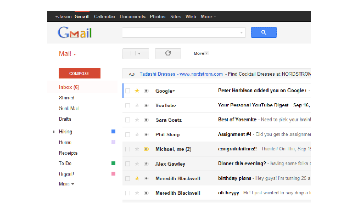Open Dinner this evening? email
This screenshot has height=214, width=358.
242,164
